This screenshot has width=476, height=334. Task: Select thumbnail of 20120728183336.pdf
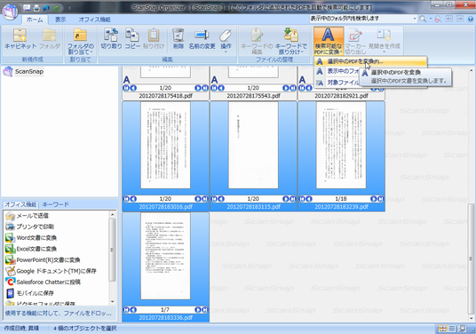165,256
